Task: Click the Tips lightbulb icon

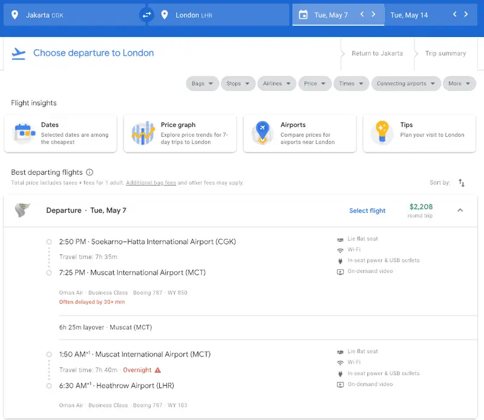Action: (382, 133)
